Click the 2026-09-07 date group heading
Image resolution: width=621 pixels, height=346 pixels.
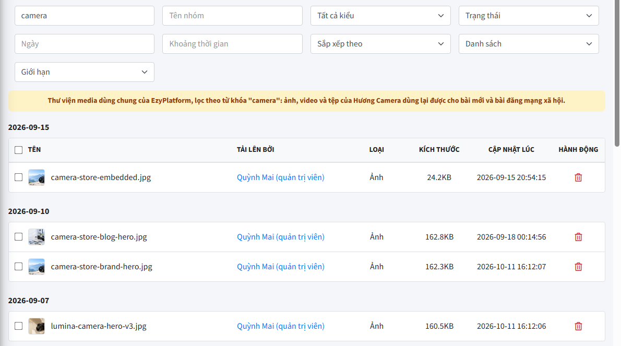tap(29, 301)
